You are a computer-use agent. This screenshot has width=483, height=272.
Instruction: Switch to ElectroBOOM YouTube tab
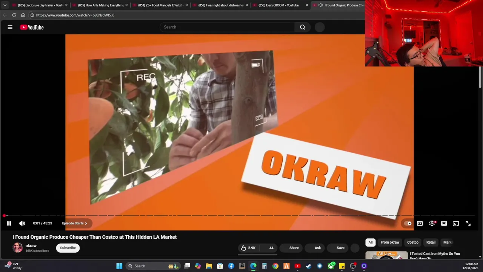point(278,5)
